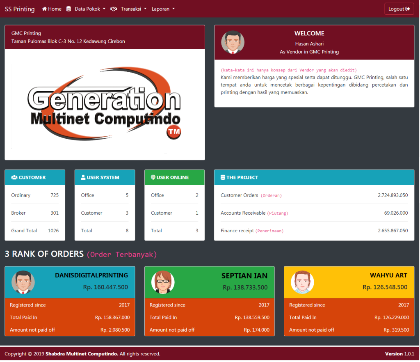
Task: Select the USER ONLINE card header
Action: pyautogui.click(x=174, y=177)
